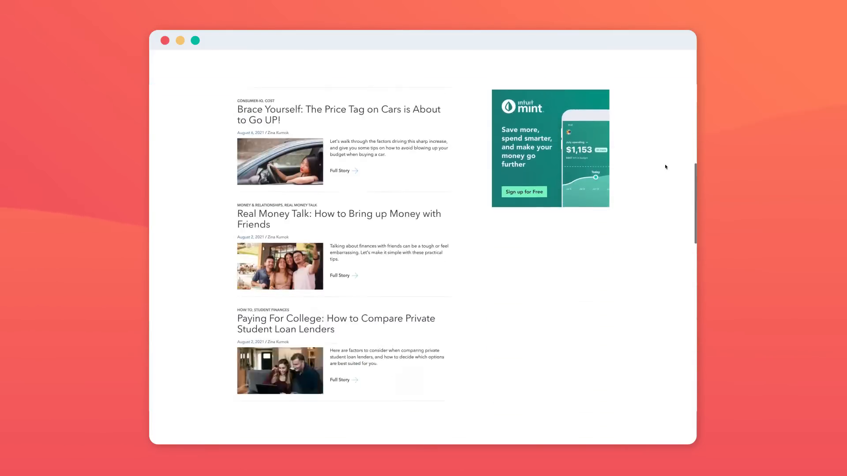Click the arrow icon beside student loan Full Story

[355, 380]
